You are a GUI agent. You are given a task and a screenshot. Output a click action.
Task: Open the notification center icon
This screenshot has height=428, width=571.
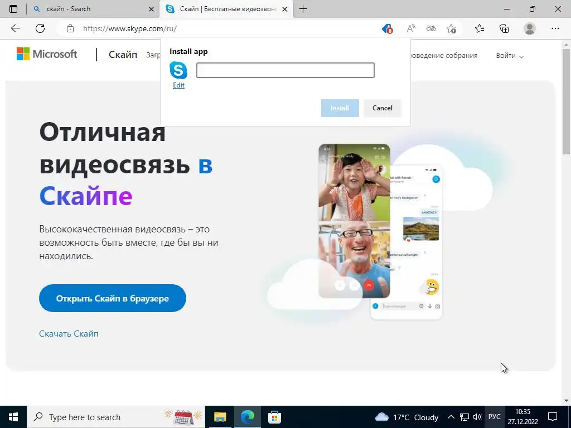(553, 417)
